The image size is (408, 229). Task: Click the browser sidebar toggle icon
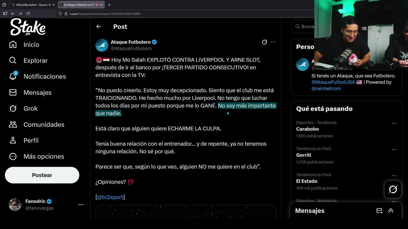[5, 14]
